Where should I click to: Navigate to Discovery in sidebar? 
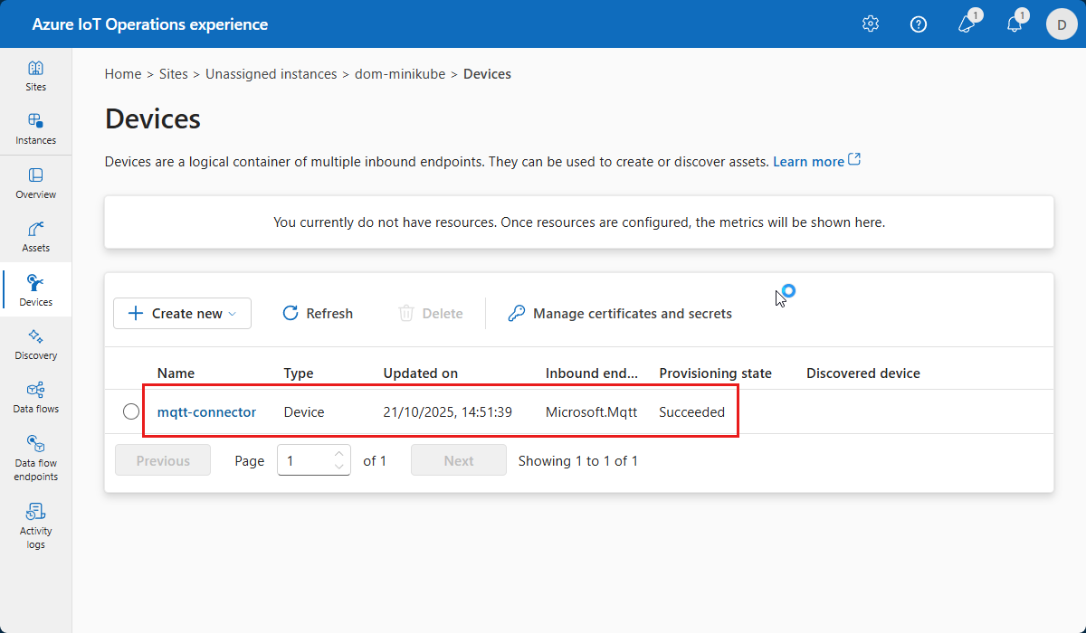(x=35, y=345)
